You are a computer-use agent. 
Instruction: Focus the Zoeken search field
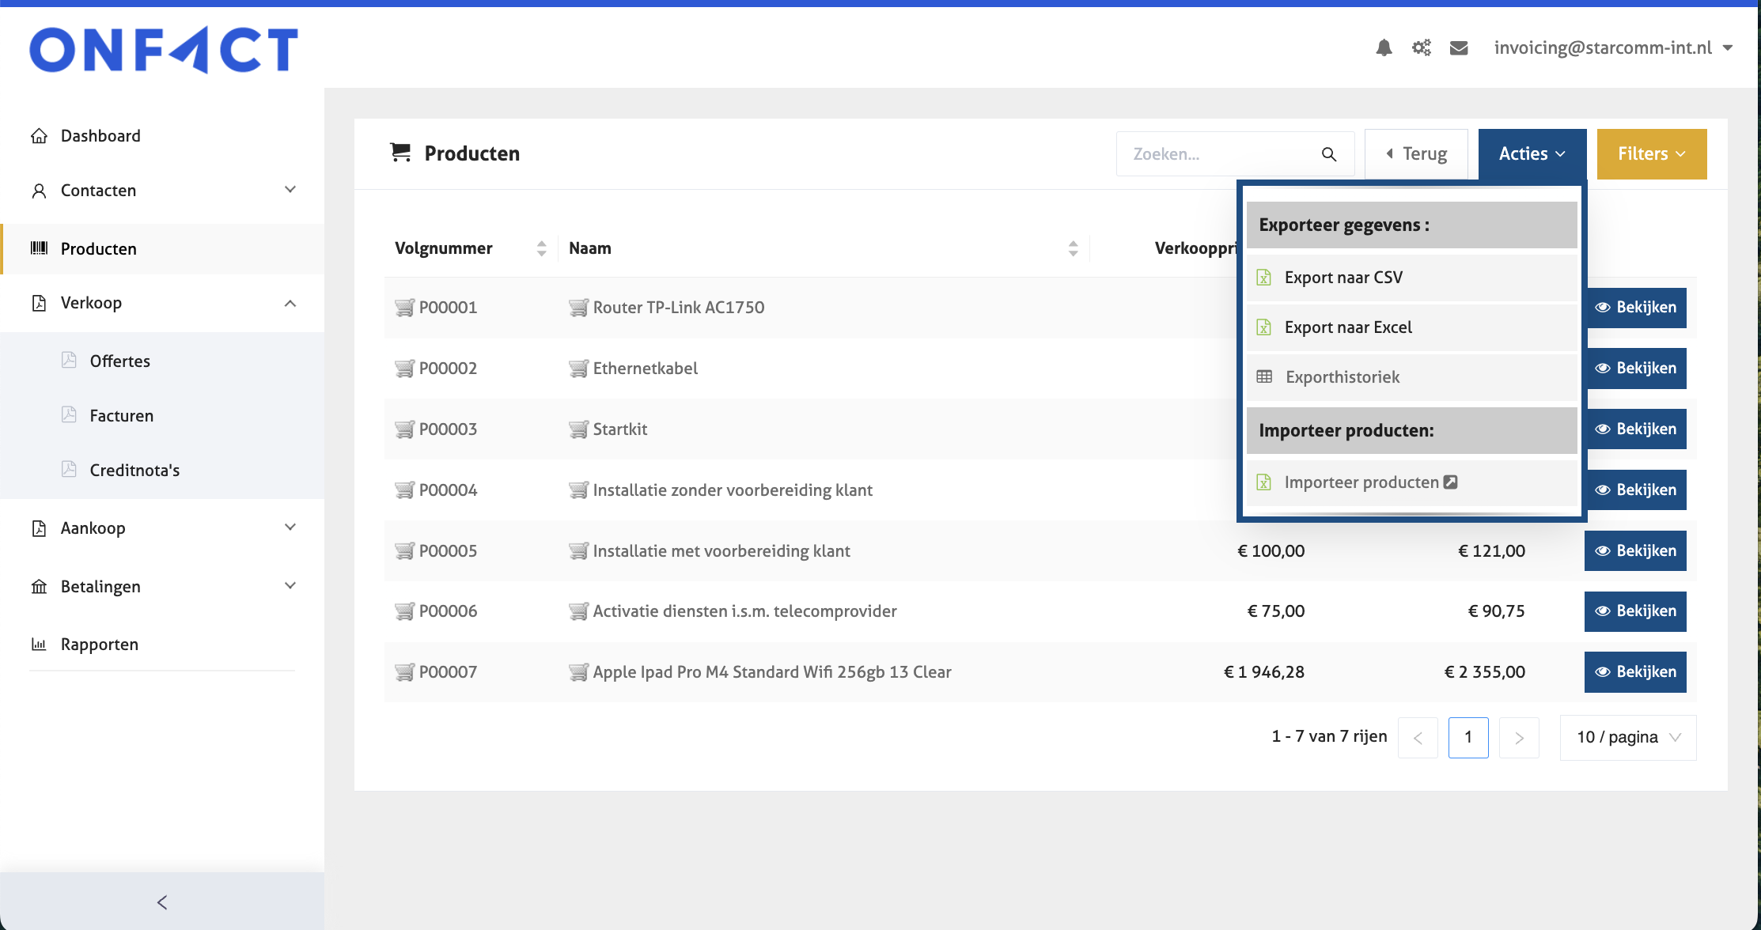click(1218, 154)
